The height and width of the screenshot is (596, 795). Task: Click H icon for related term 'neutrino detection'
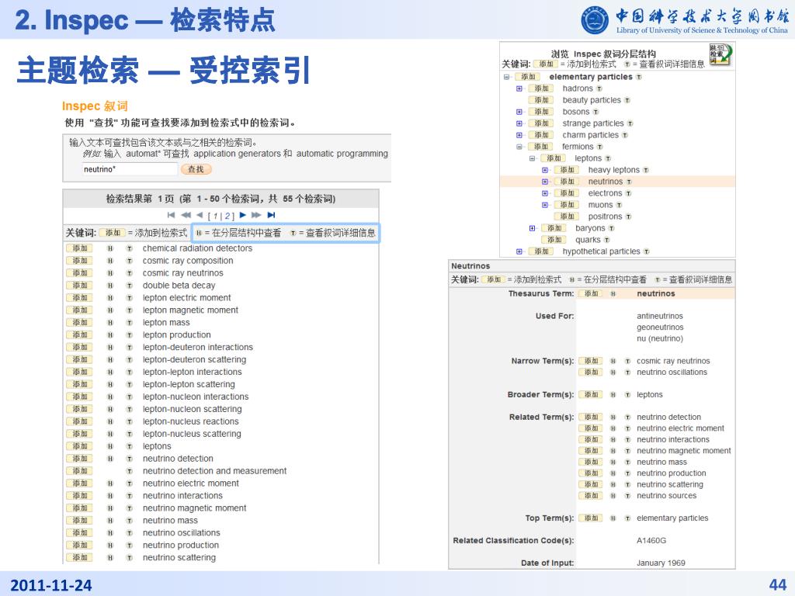[613, 417]
